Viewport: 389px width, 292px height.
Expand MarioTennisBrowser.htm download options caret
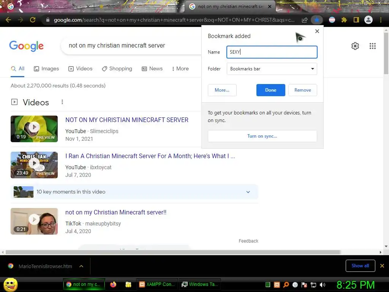coord(81,266)
